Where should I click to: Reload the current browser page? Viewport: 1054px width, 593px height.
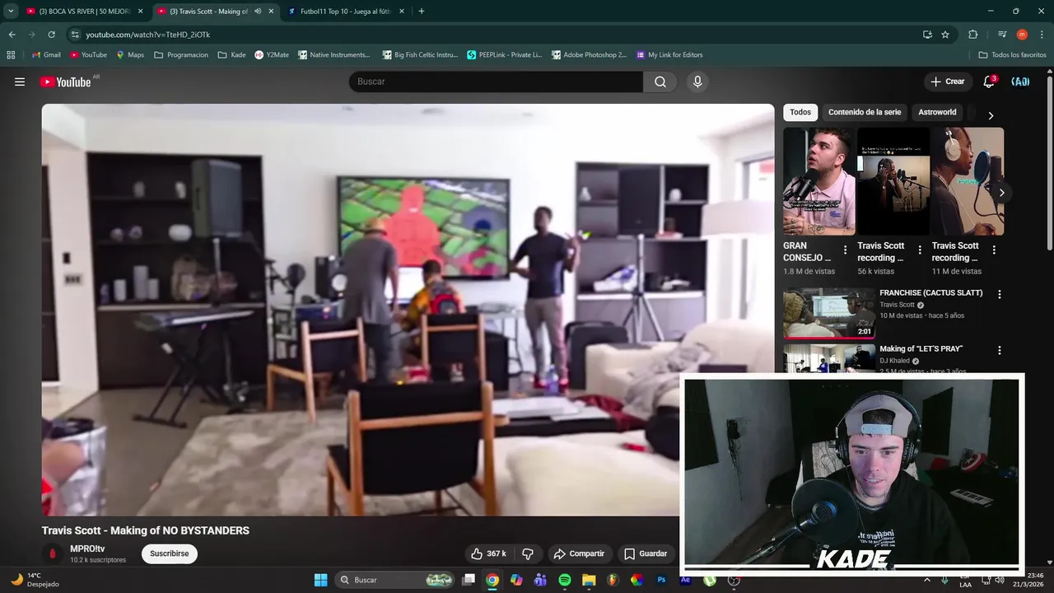(51, 35)
